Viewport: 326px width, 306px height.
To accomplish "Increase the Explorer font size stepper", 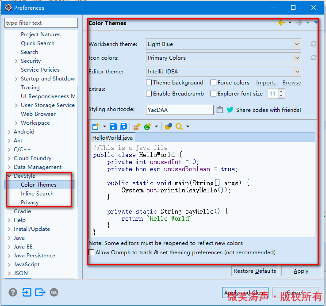I will [281, 91].
